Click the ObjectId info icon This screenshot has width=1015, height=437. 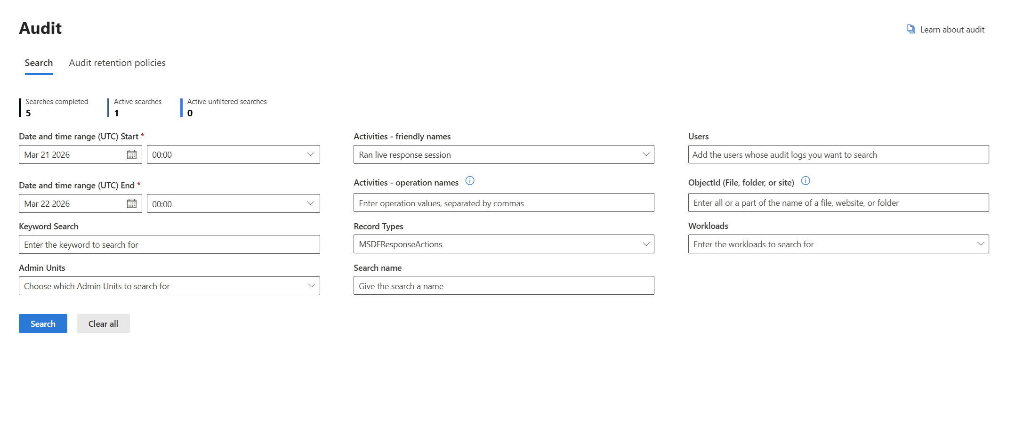click(806, 181)
